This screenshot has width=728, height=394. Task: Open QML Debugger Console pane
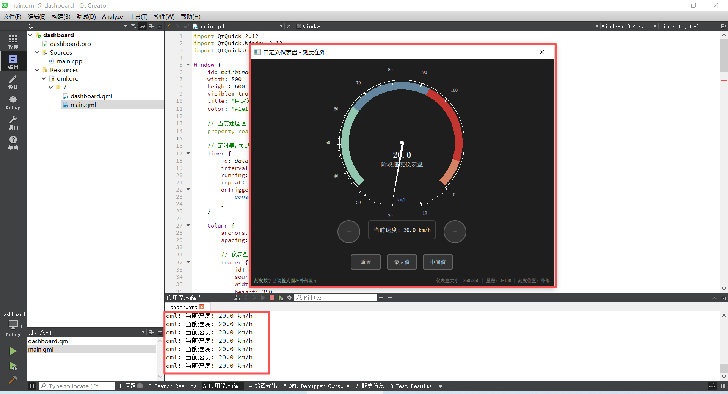coord(316,386)
